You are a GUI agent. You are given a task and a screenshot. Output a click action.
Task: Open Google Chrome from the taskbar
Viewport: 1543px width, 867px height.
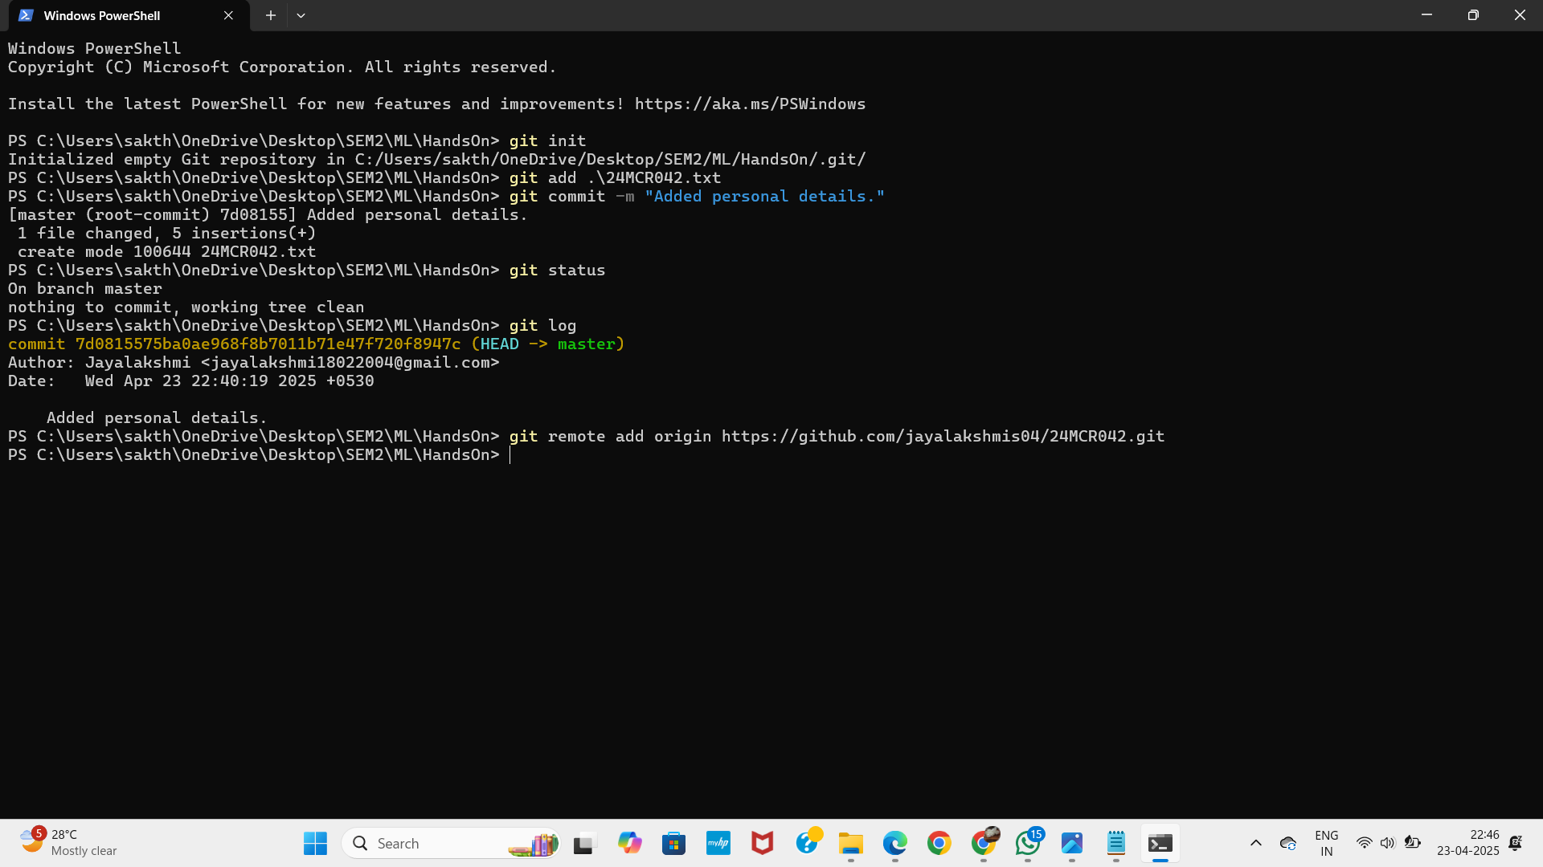pyautogui.click(x=939, y=843)
